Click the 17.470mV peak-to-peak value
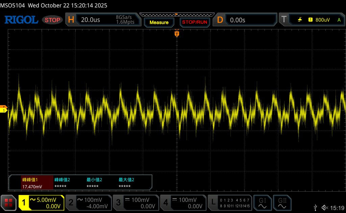 (x=32, y=187)
